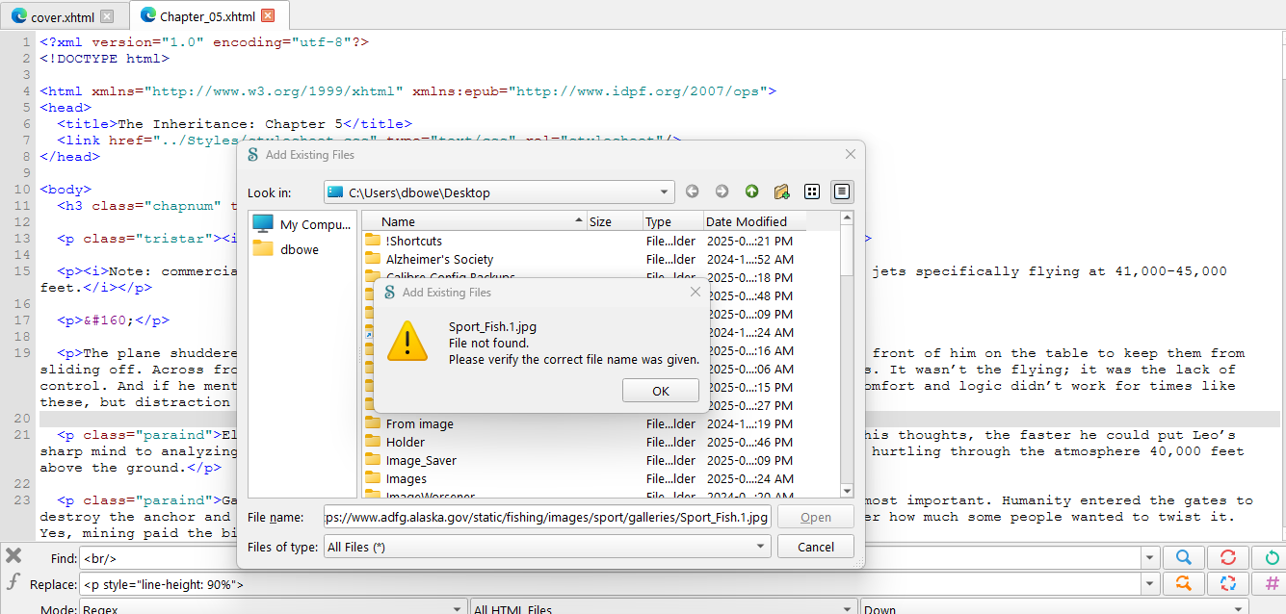Select the From image folder
The image size is (1286, 614).
point(599,423)
